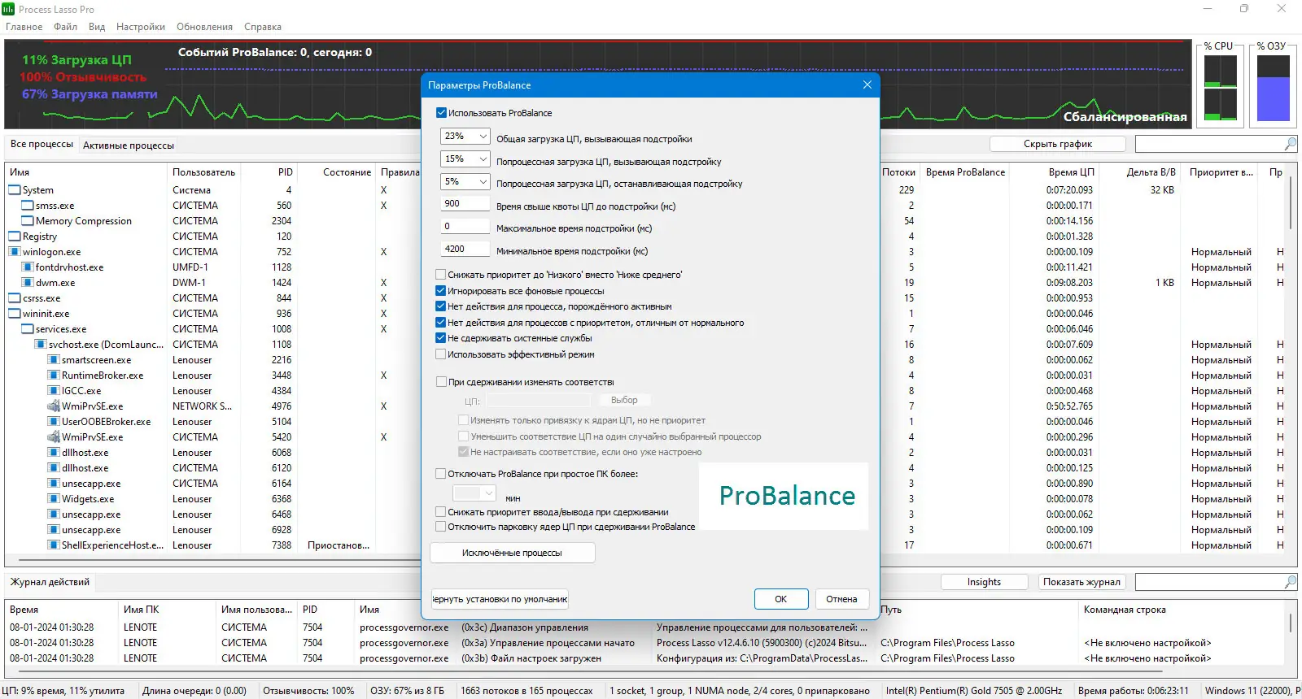Image resolution: width=1302 pixels, height=699 pixels.
Task: Click the System process icon
Action: point(15,190)
